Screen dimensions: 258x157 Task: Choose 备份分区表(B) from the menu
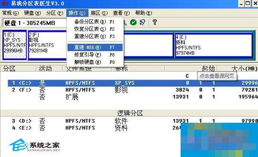(95, 22)
